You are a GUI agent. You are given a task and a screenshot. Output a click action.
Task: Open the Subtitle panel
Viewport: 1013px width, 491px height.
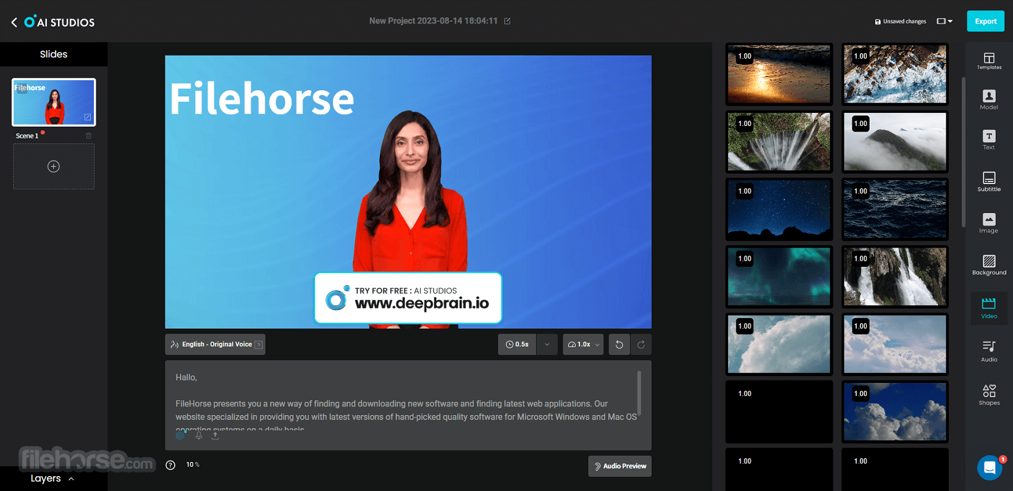click(989, 182)
